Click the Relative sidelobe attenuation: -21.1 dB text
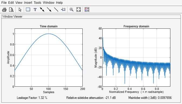The width and height of the screenshot is (182, 104). (x=91, y=98)
